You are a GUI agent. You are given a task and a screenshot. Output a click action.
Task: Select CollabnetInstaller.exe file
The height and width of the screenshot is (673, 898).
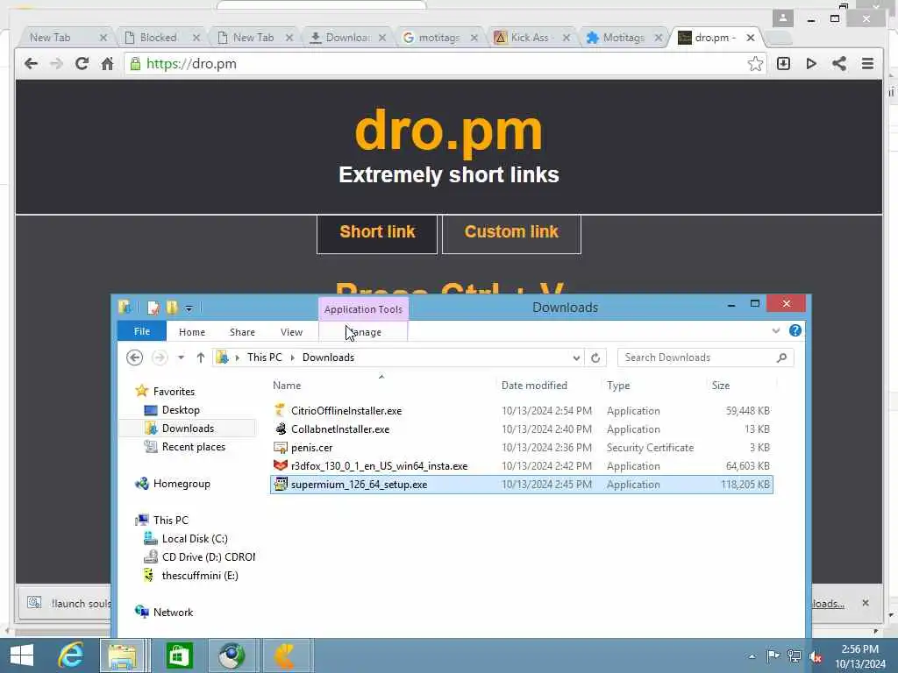(521, 429)
